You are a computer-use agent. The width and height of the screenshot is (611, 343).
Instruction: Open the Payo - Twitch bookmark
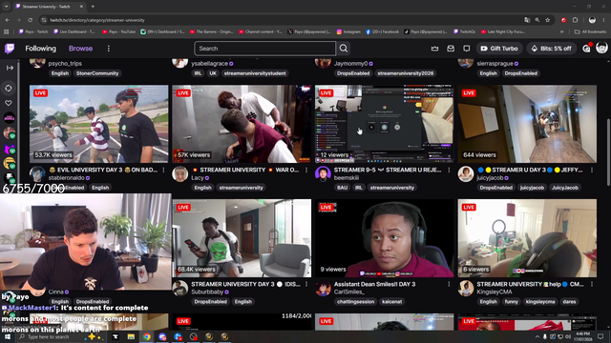[x=33, y=31]
